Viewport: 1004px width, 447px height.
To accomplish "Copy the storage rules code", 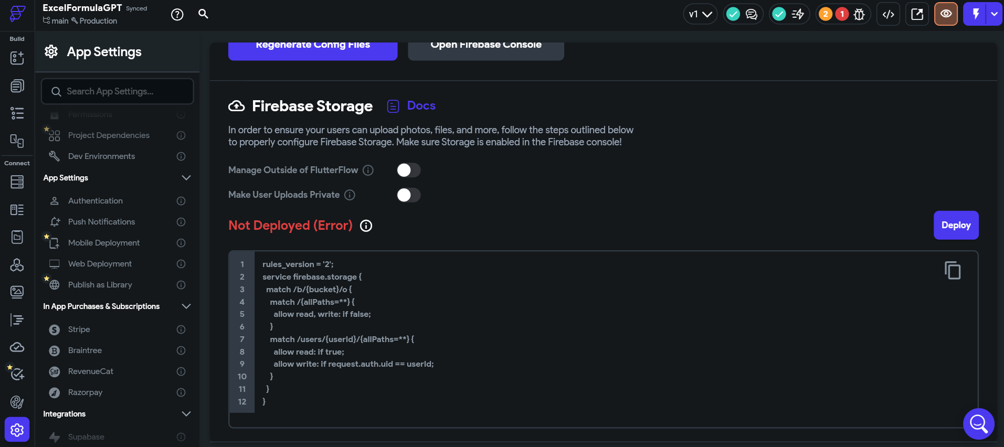I will click(x=953, y=270).
